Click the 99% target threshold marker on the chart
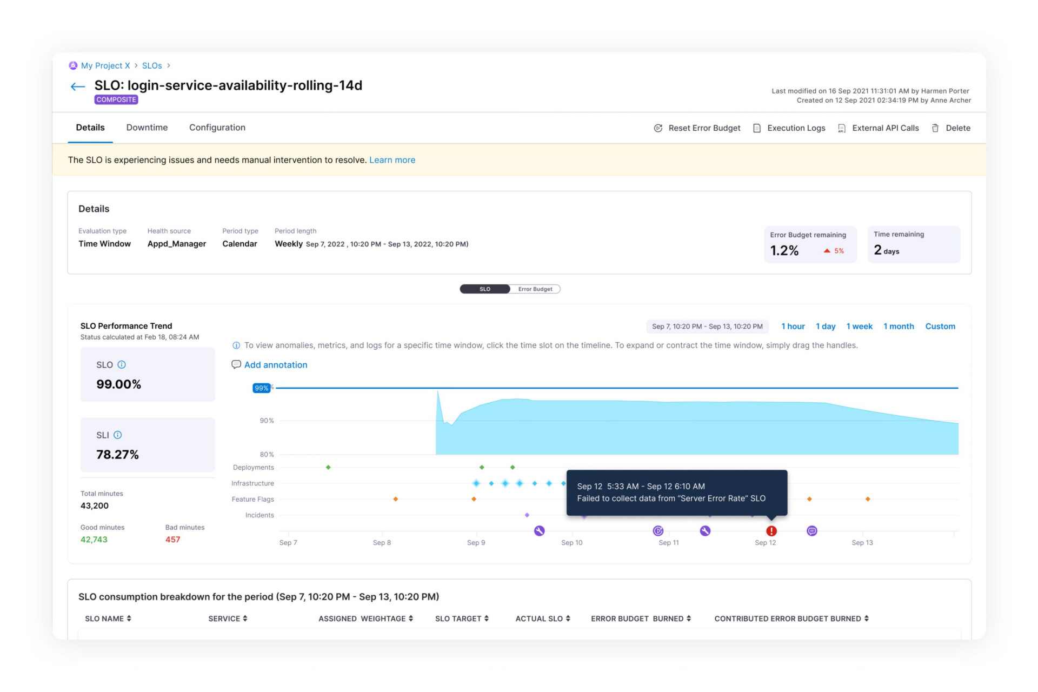The height and width of the screenshot is (692, 1038). [x=262, y=388]
